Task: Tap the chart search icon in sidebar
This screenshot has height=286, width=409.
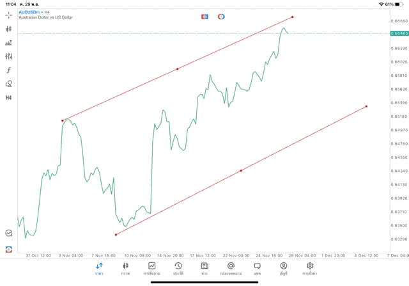Action: tap(8, 234)
